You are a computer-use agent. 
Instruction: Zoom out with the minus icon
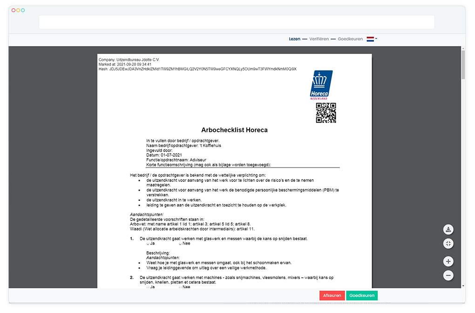tap(448, 275)
